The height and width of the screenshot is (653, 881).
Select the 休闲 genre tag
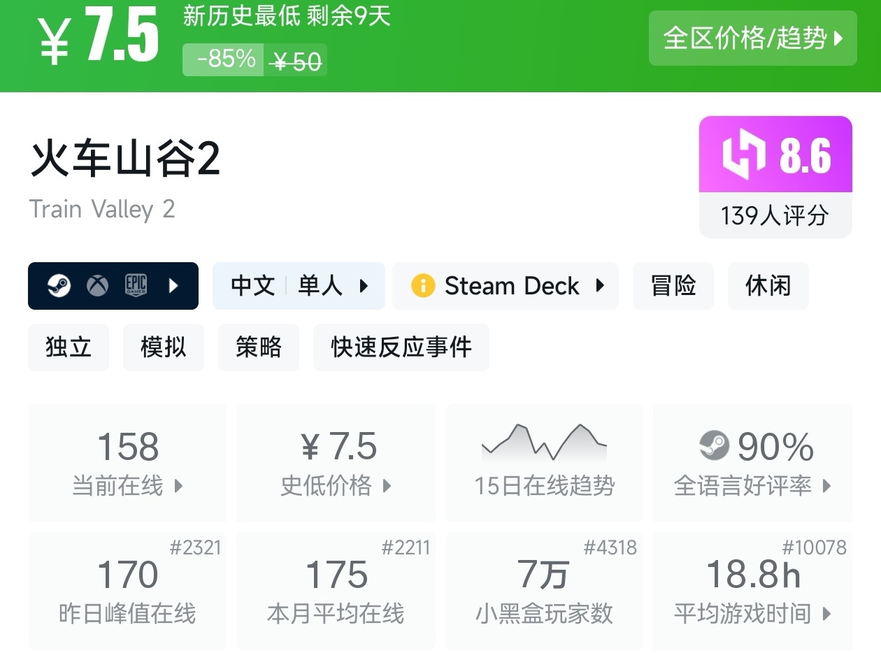click(x=768, y=285)
